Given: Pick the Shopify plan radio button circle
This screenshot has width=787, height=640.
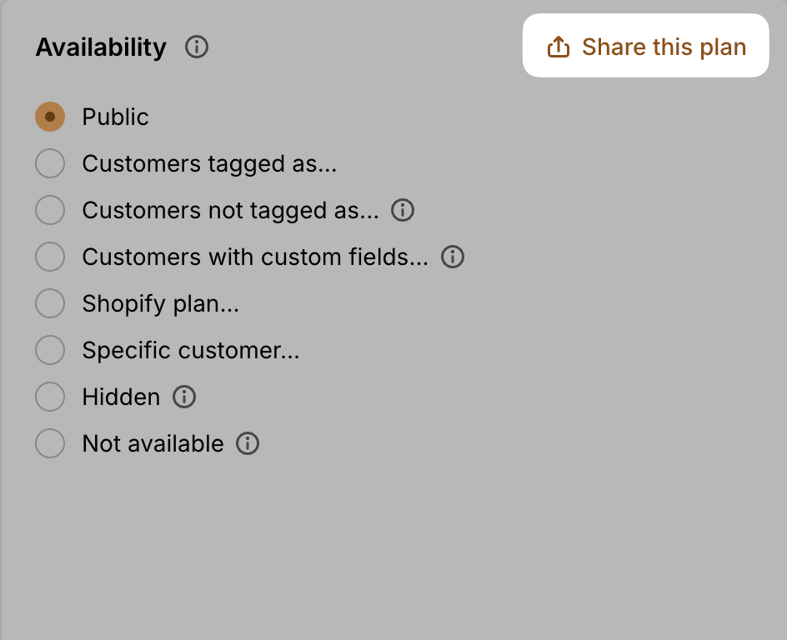Looking at the screenshot, I should (50, 304).
